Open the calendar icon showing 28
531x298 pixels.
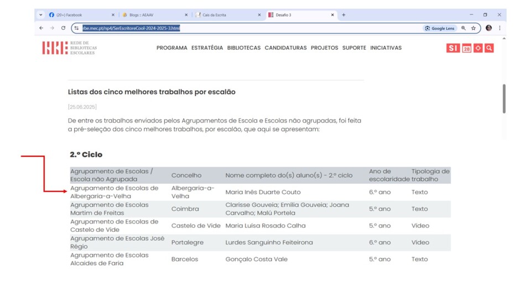point(467,49)
